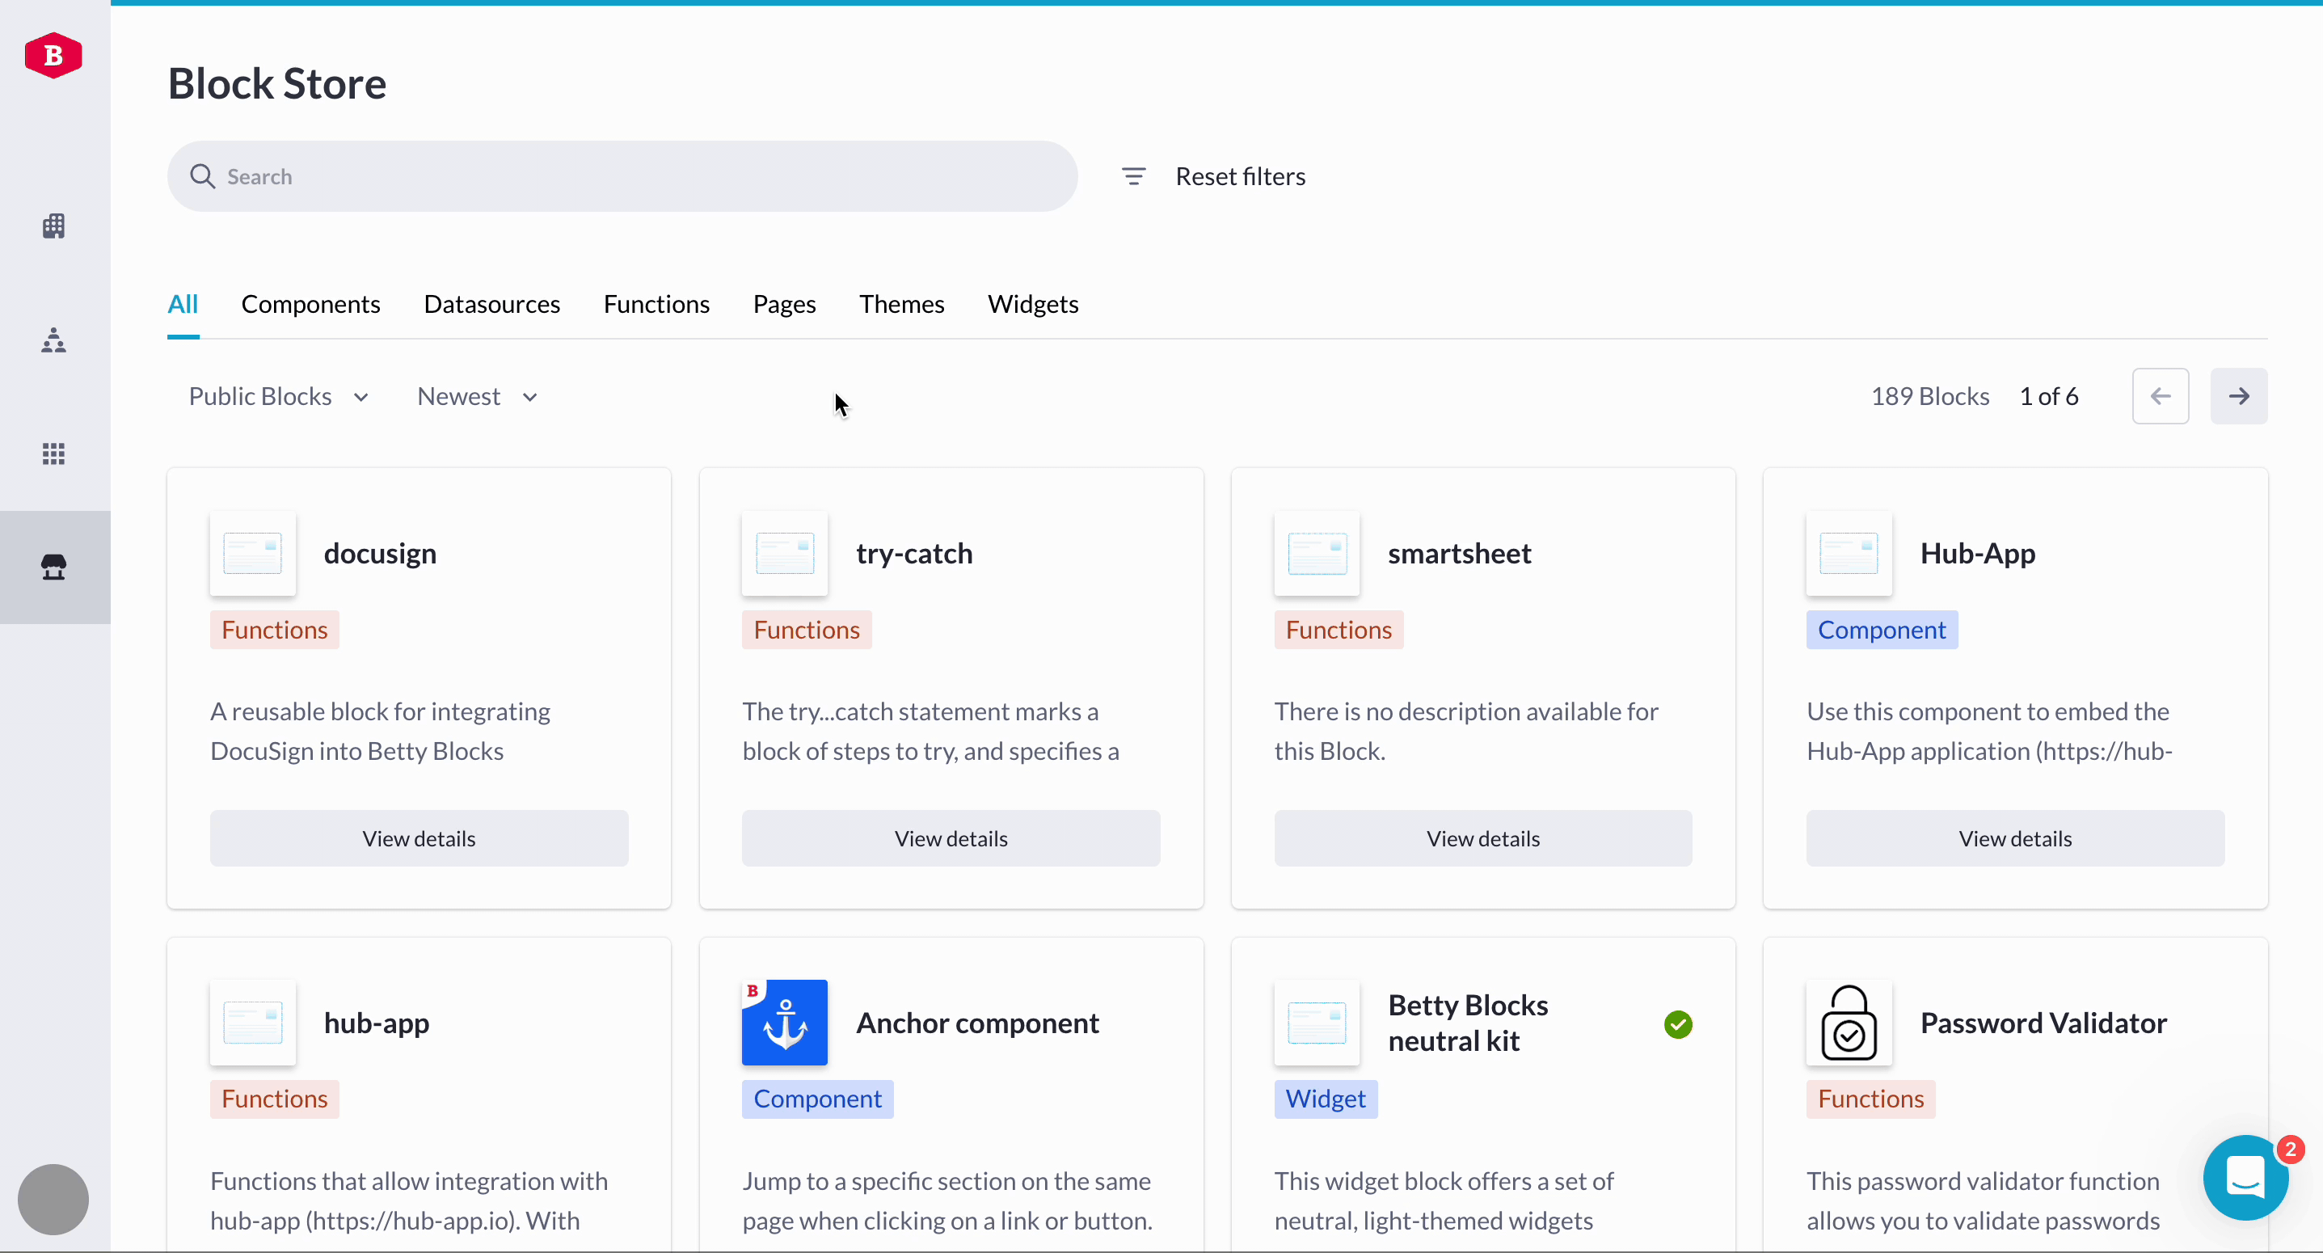Viewport: 2323px width, 1253px height.
Task: Open the chat support bubble icon
Action: click(x=2245, y=1177)
